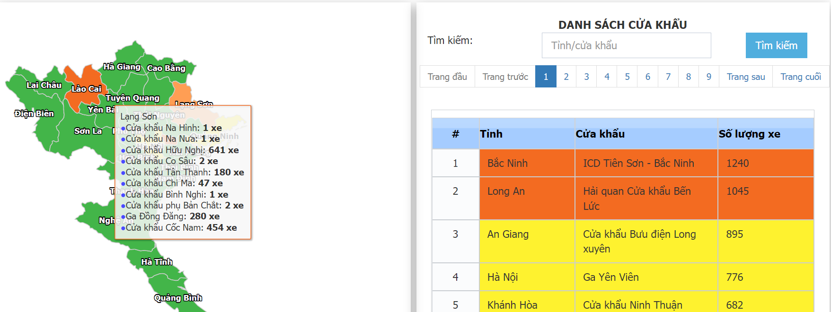Click the Hà Giang province label
Viewport: 831px width, 312px height.
click(122, 67)
